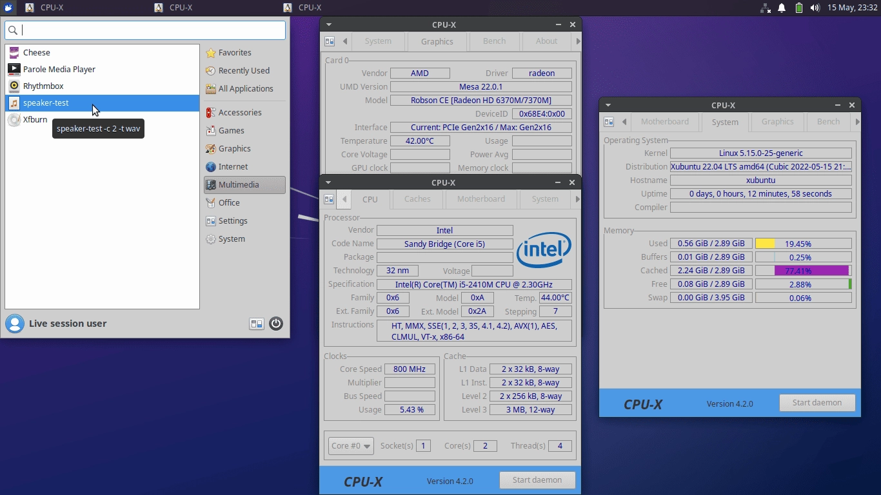This screenshot has width=881, height=495.
Task: Click the Cached memory 77.41% bar
Action: pos(804,271)
